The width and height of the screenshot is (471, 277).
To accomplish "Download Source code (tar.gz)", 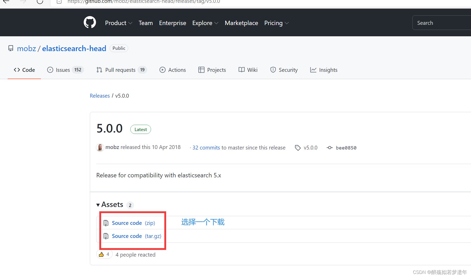I will click(137, 236).
